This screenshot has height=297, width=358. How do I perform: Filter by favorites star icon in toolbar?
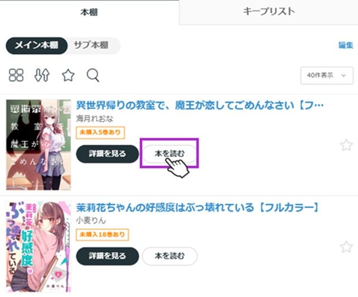(68, 75)
